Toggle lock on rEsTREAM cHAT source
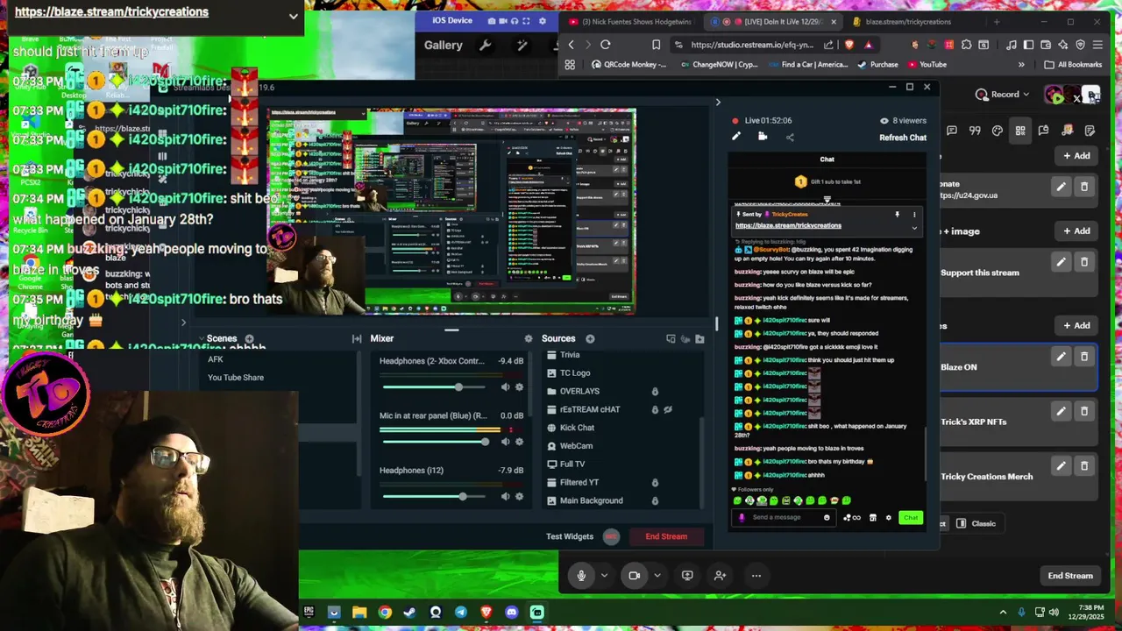1122x631 pixels. pos(655,409)
